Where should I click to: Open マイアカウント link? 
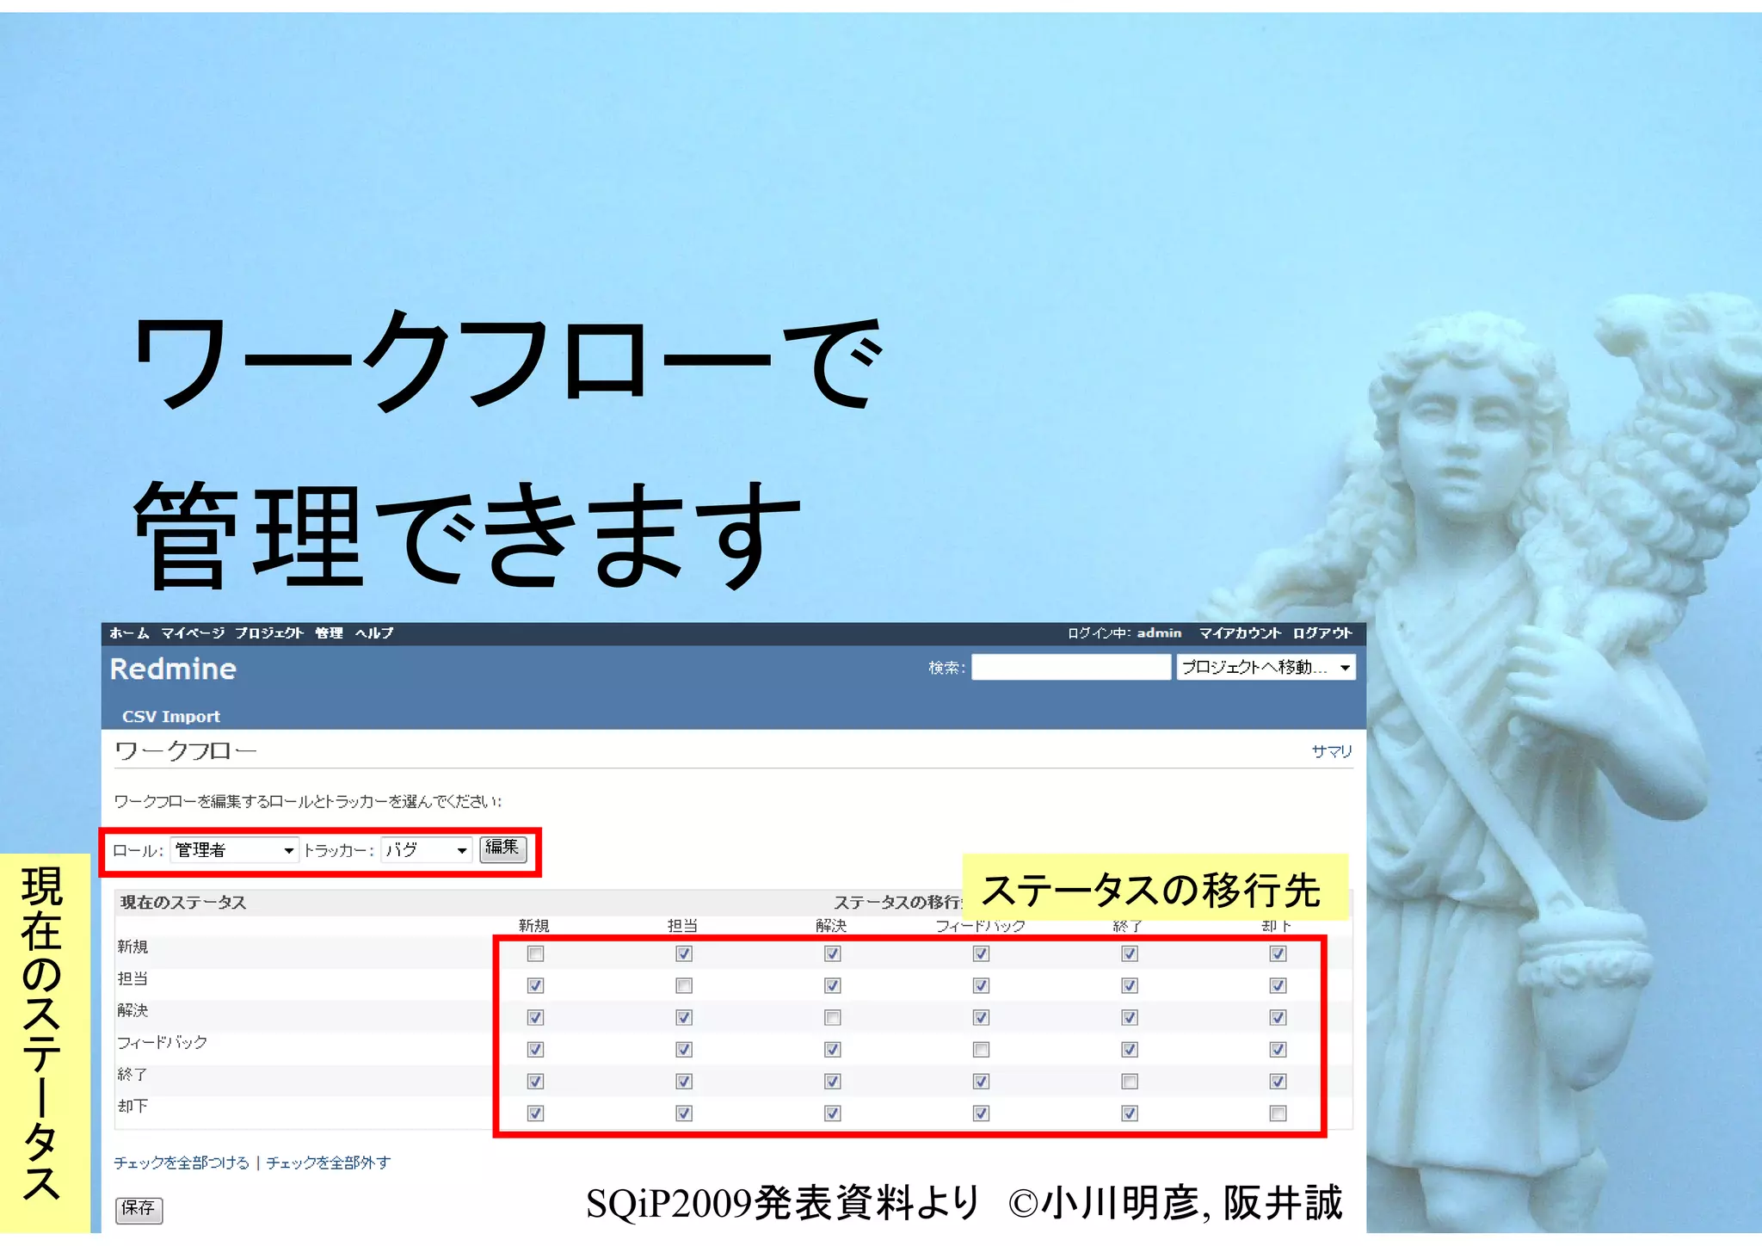pyautogui.click(x=1240, y=632)
